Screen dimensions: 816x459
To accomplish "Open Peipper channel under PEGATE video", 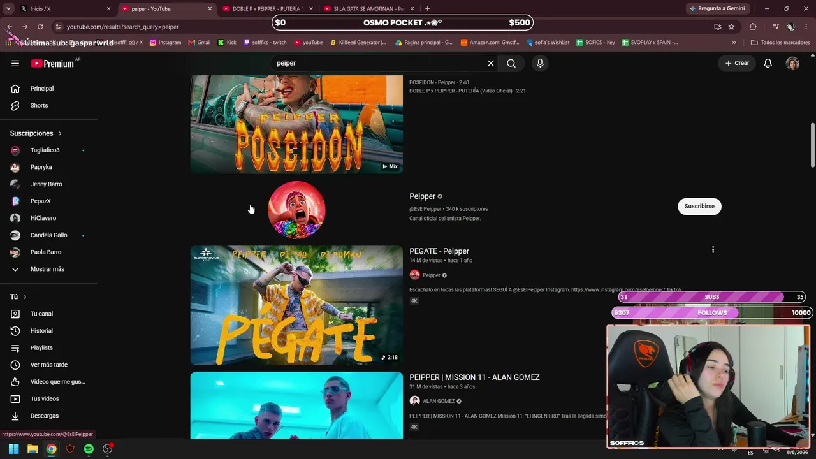I will click(432, 275).
